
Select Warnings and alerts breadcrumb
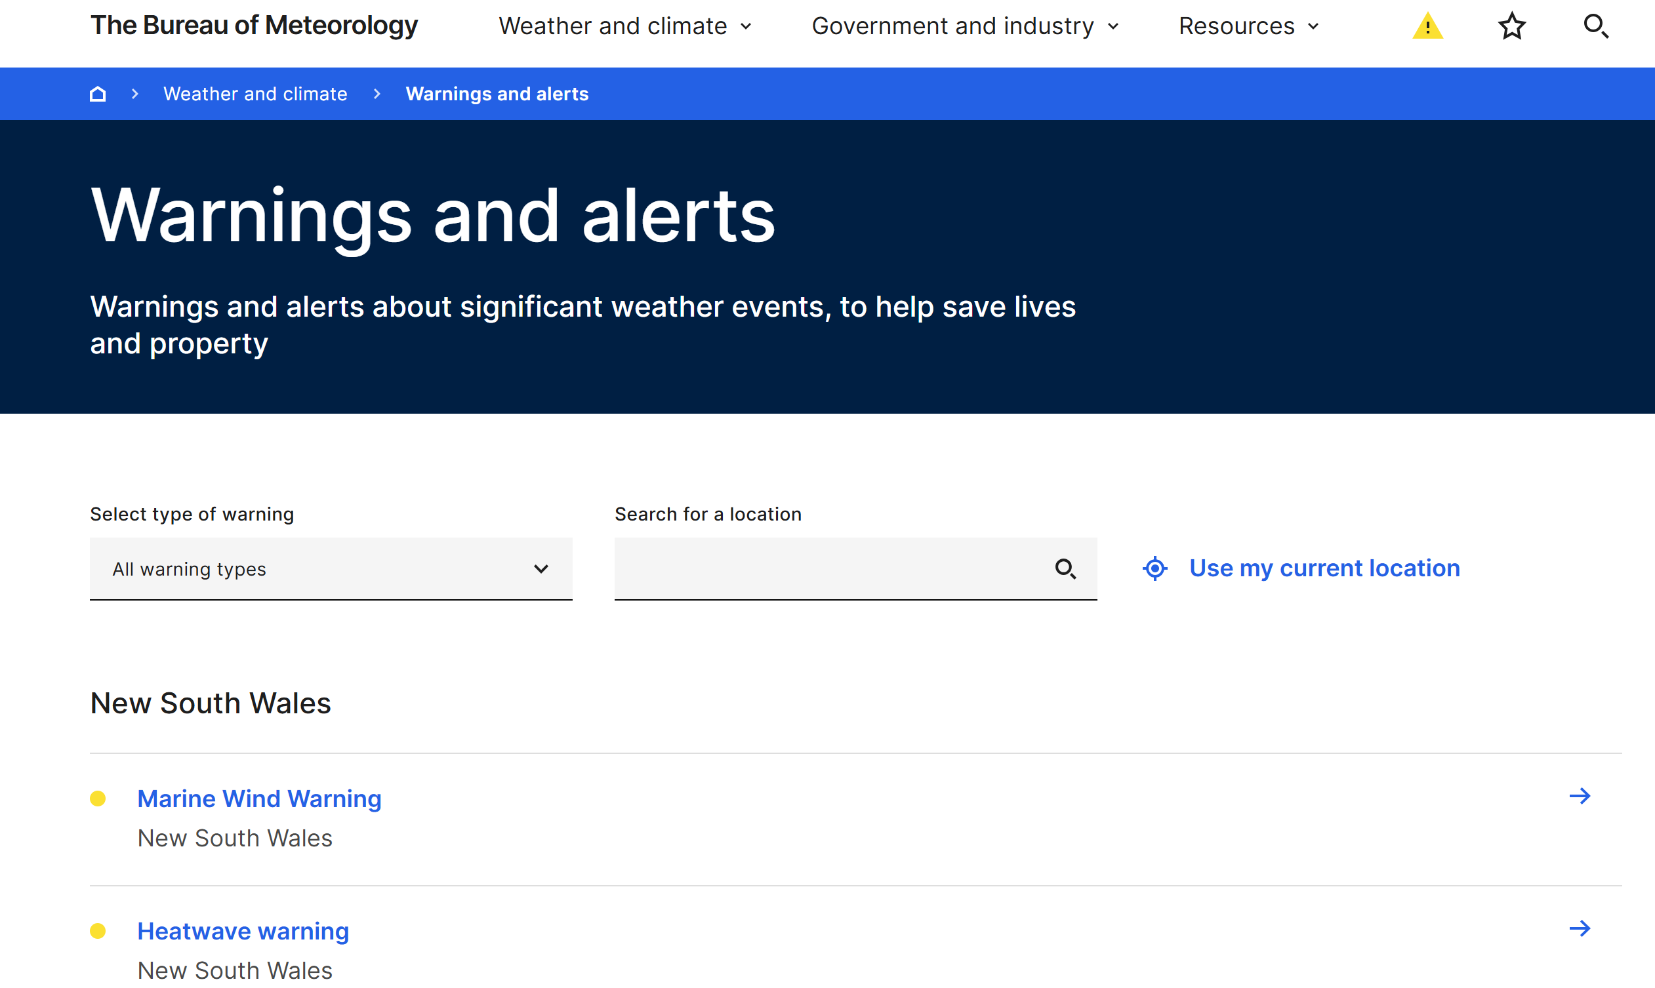(497, 94)
